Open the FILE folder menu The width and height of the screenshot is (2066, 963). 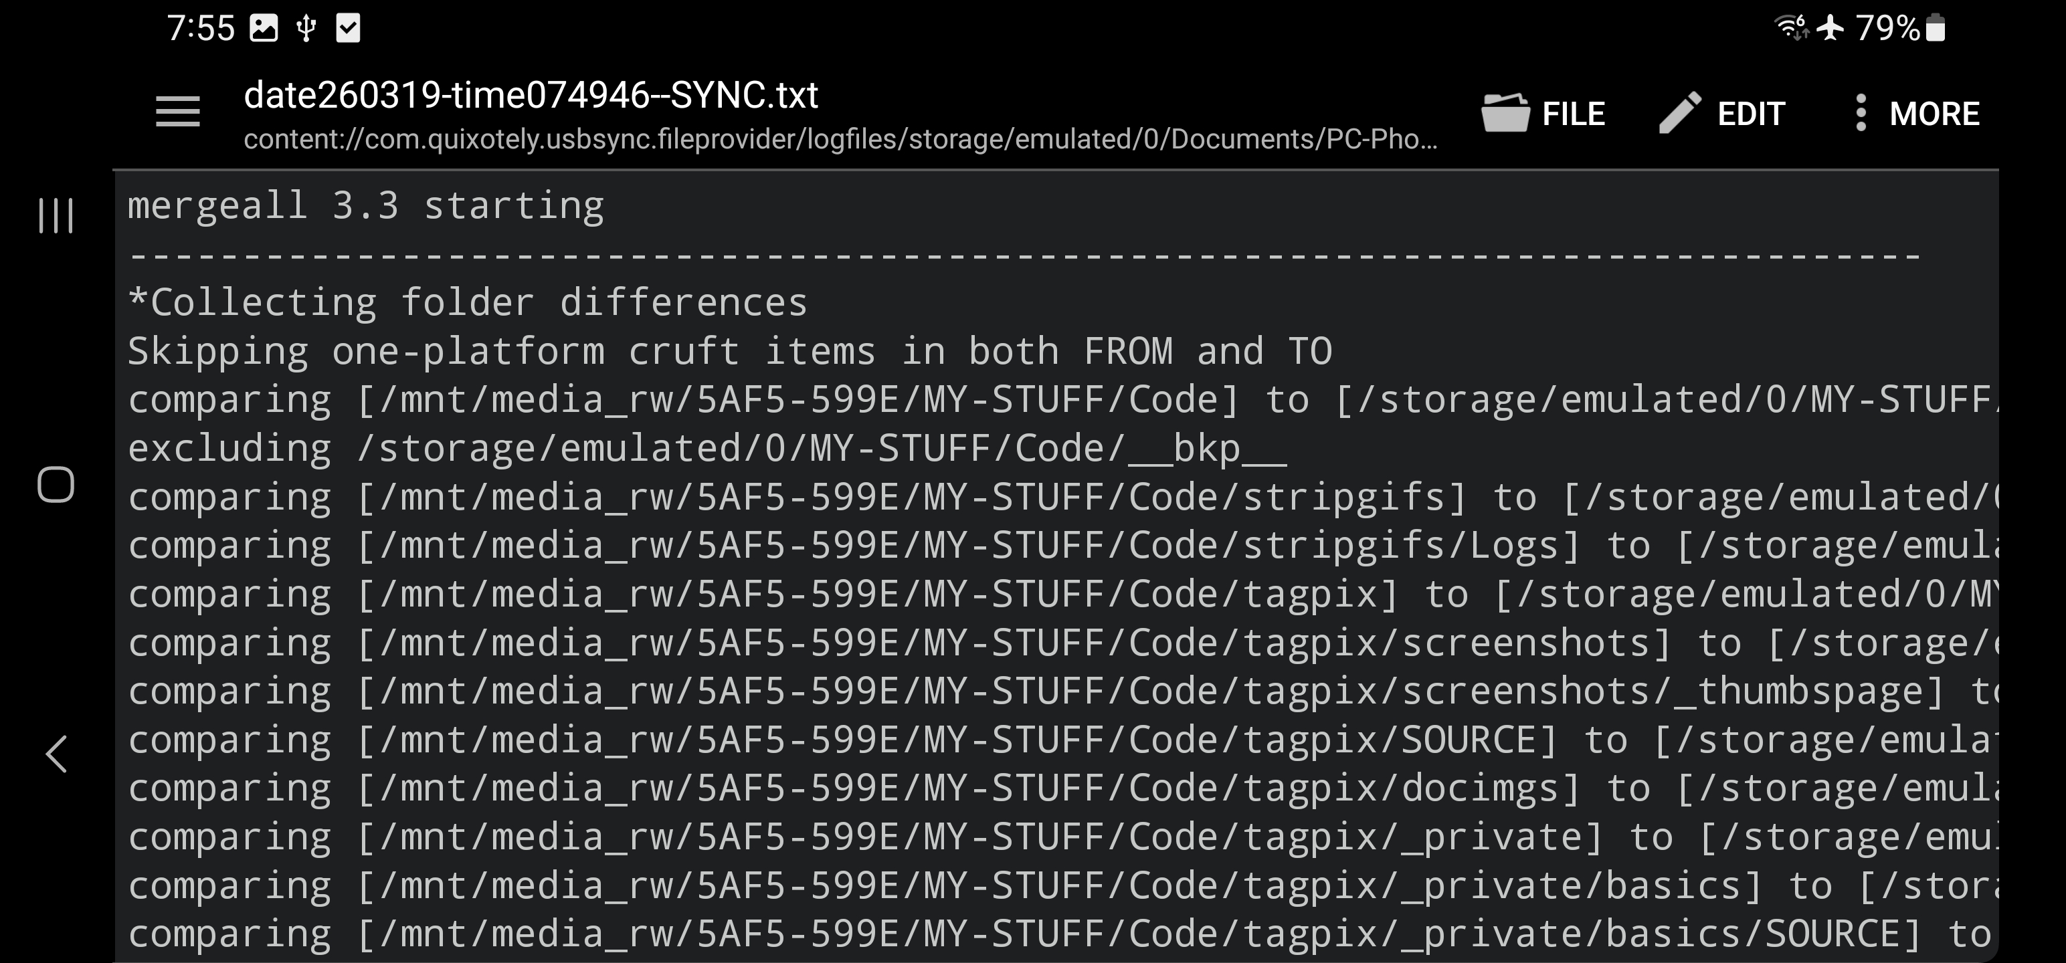1543,113
